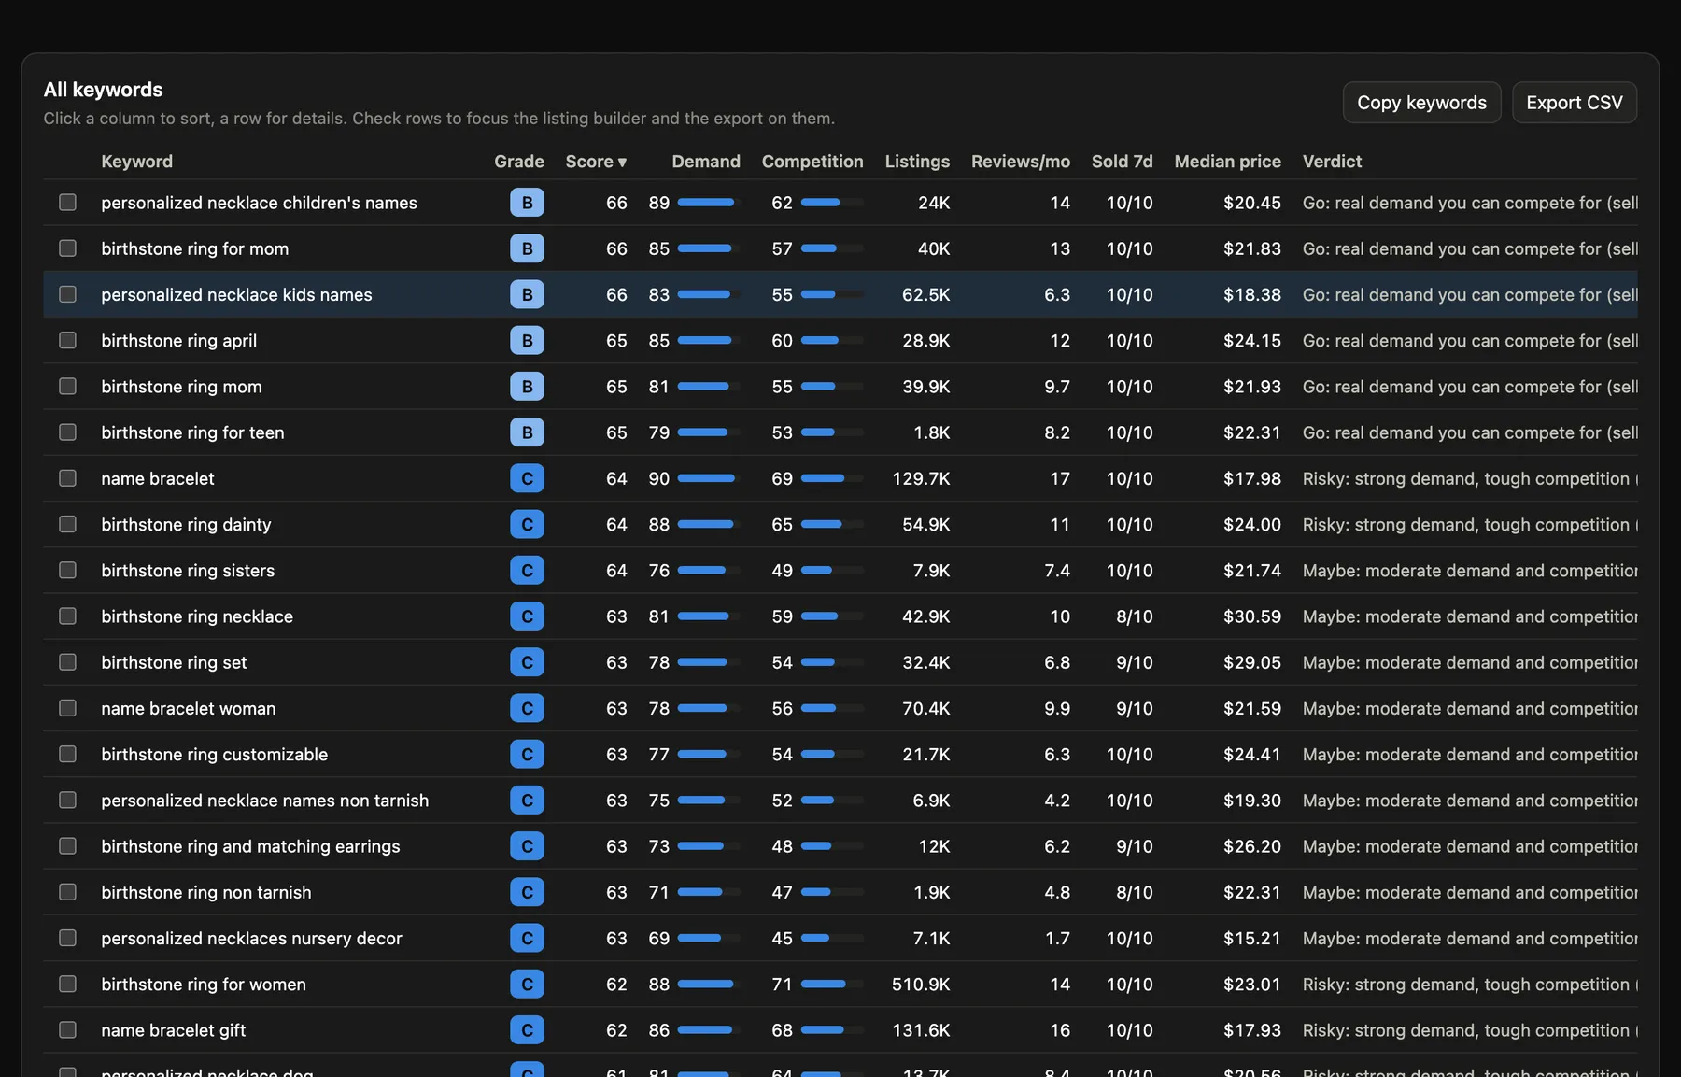The width and height of the screenshot is (1681, 1077).
Task: Click the C grade badge for name bracelet gift
Action: click(x=527, y=1030)
